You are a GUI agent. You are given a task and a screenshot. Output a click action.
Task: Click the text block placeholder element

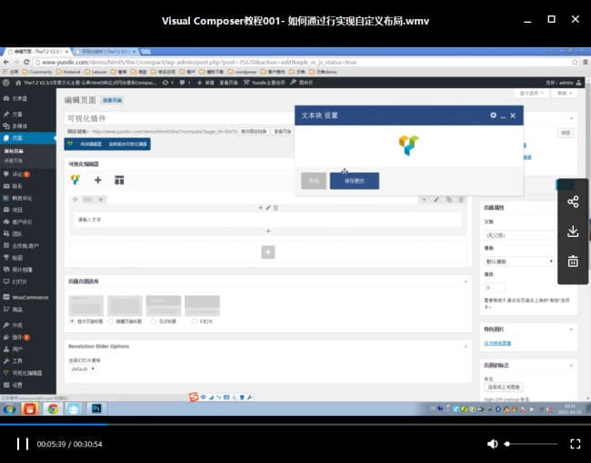coord(268,220)
